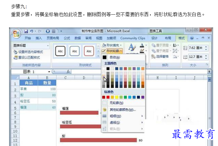218x146 pixels.
Task: Switch to the 设计 chart tools tab
Action: [x=154, y=38]
